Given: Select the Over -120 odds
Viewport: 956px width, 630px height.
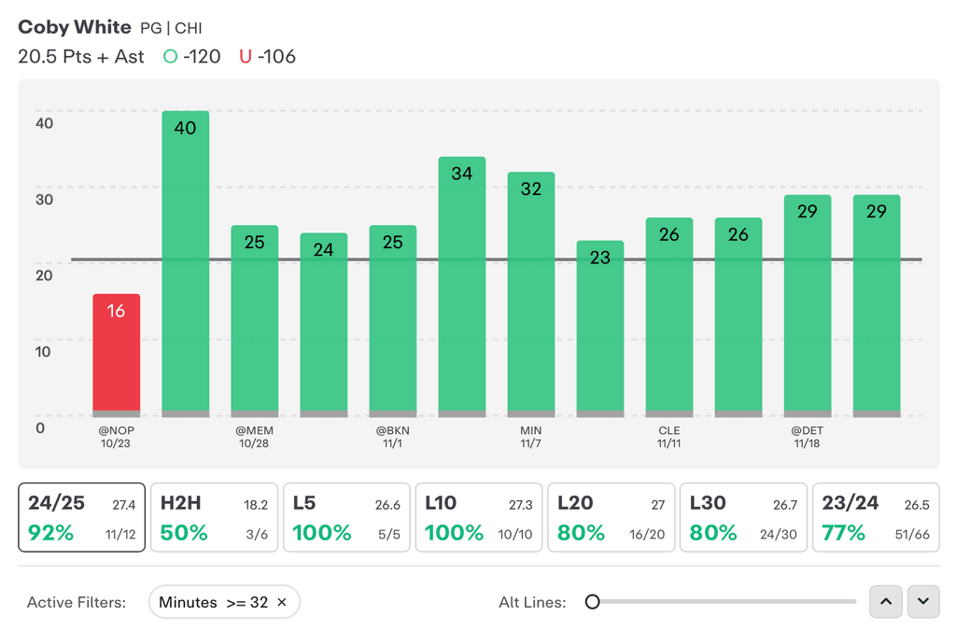Looking at the screenshot, I should (192, 57).
